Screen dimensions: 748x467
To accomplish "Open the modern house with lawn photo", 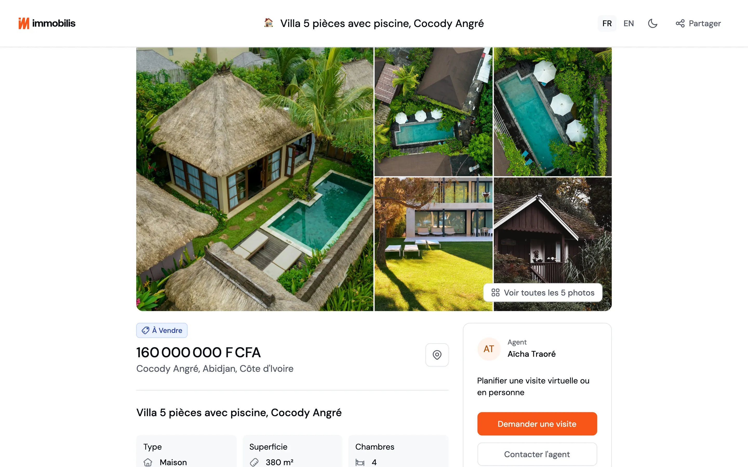I will [x=433, y=244].
